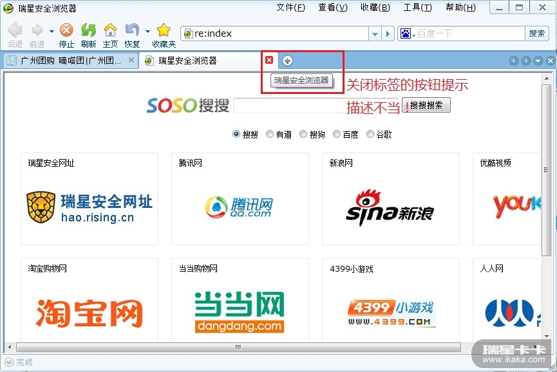Viewport: 557px width, 372px height.
Task: Open the 腾讯网 QQ.com tile
Action: [x=240, y=199]
